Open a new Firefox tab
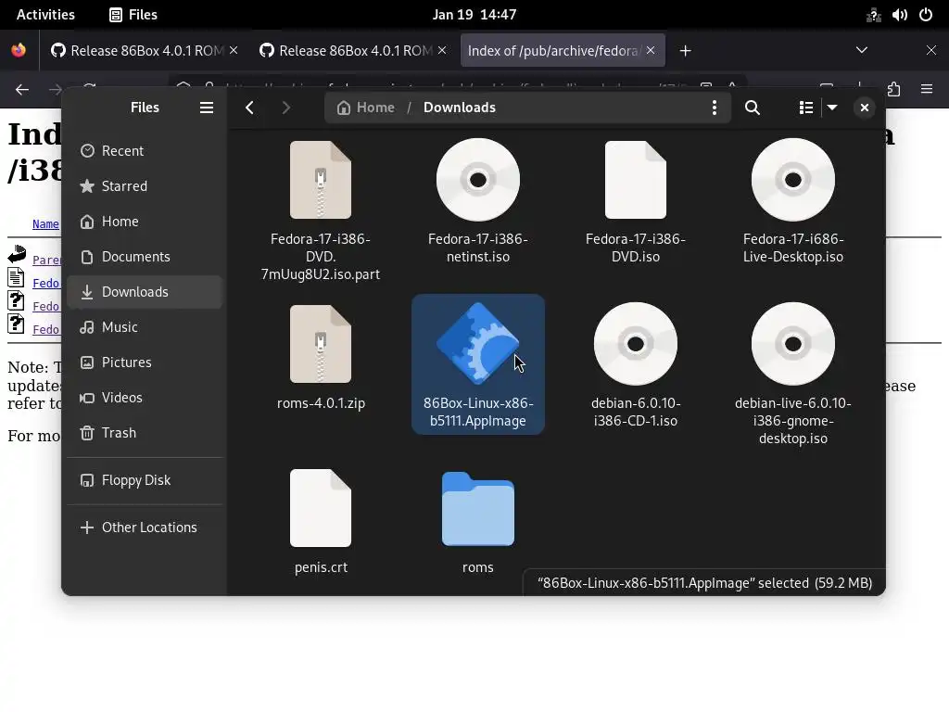Image resolution: width=949 pixels, height=712 pixels. (685, 51)
